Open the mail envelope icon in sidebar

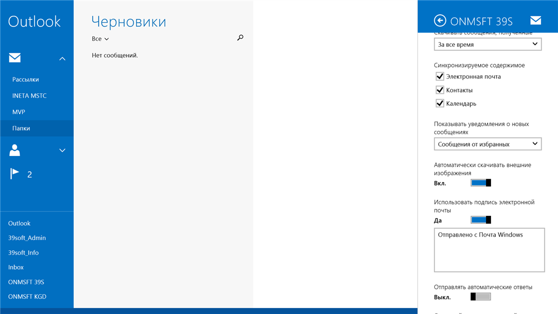[15, 58]
